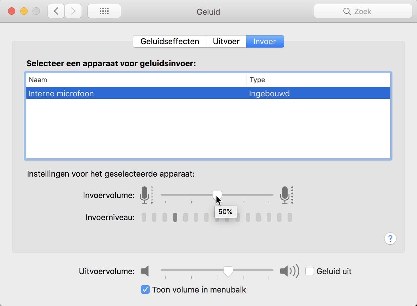Click the Zoek search field
The image size is (417, 306).
[x=363, y=11]
